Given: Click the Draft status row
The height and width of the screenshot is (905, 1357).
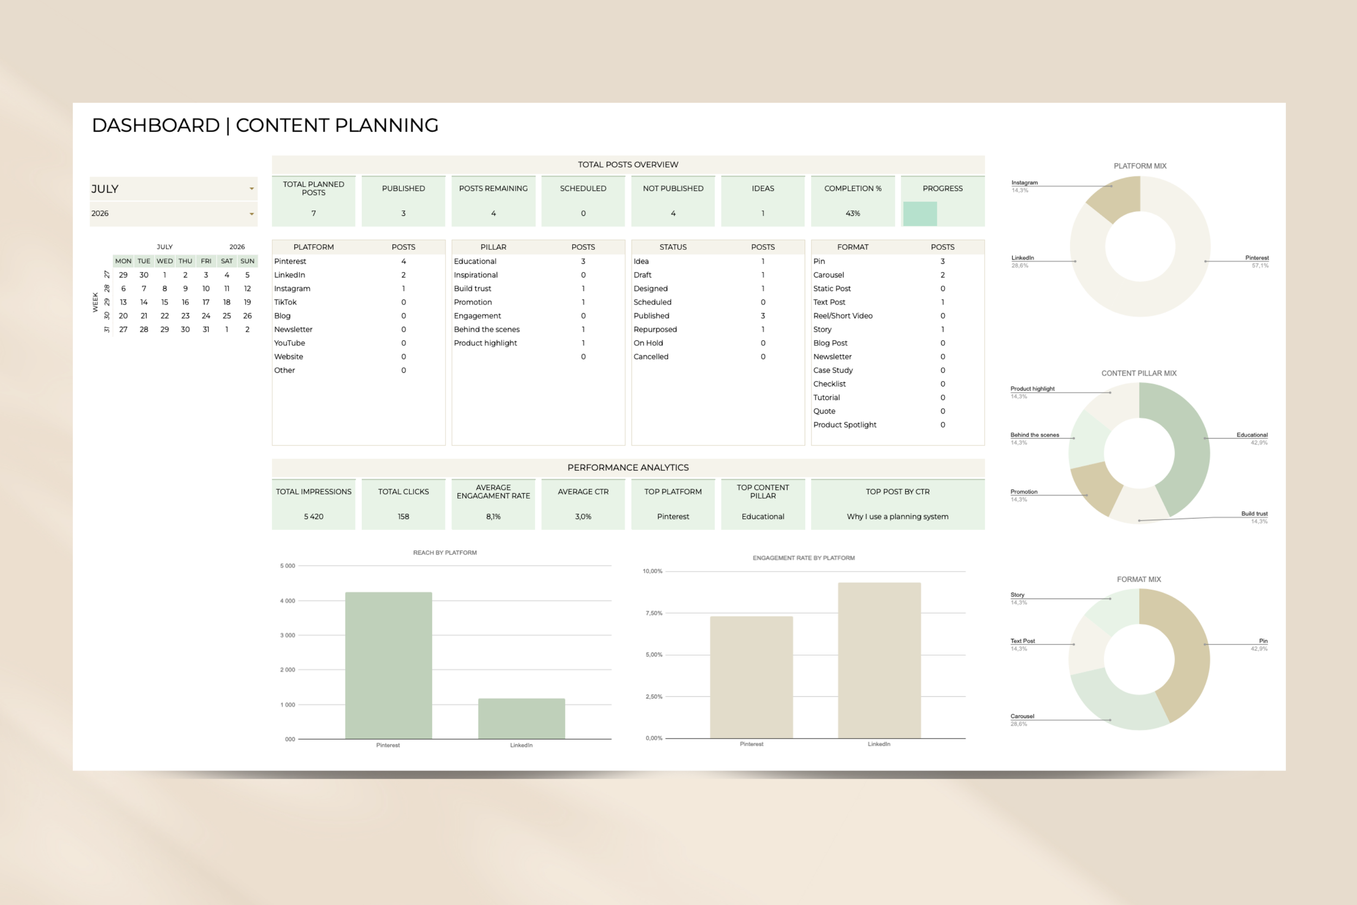Looking at the screenshot, I should click(x=718, y=275).
